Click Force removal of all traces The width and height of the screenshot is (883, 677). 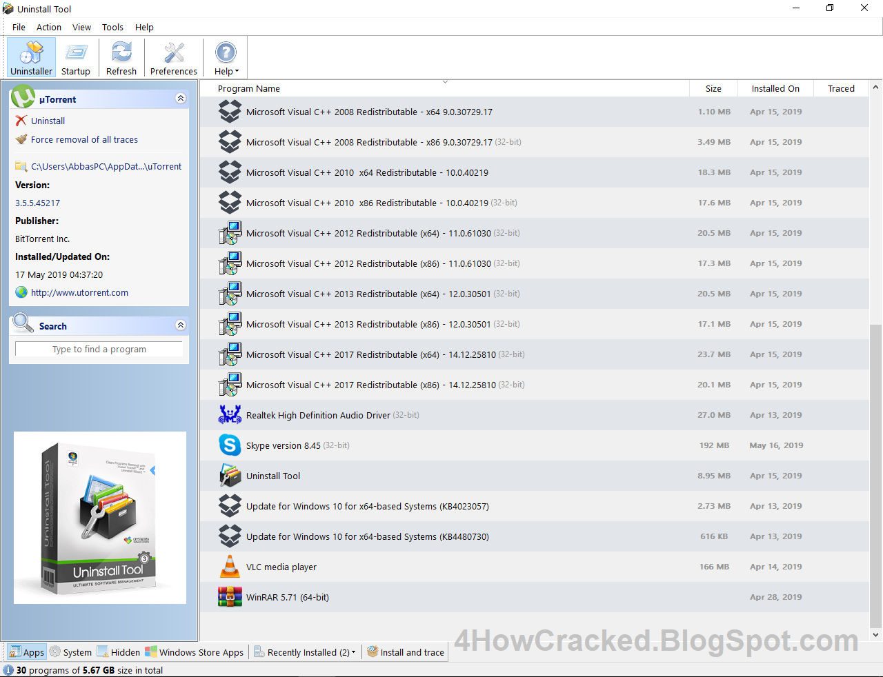click(84, 139)
